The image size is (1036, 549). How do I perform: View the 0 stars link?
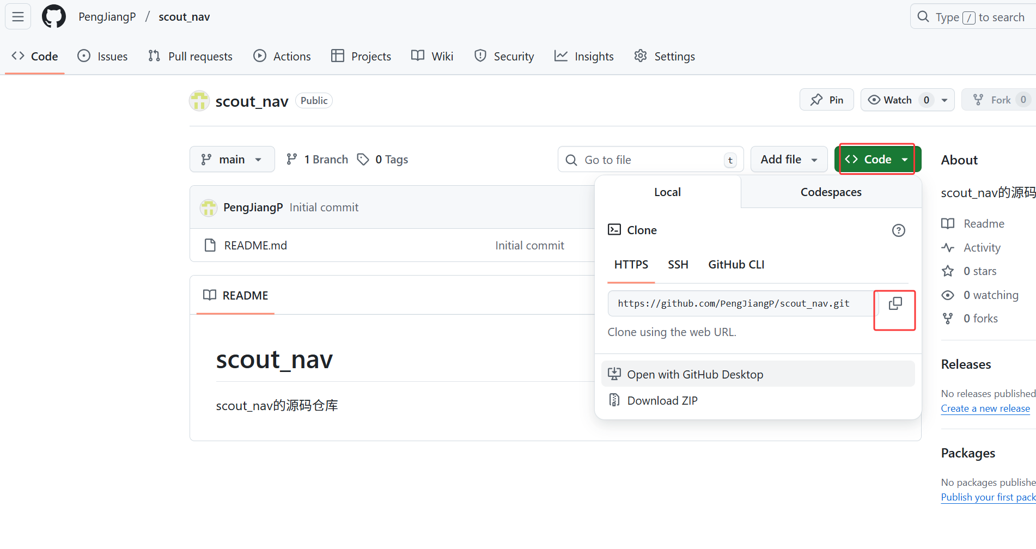point(969,271)
